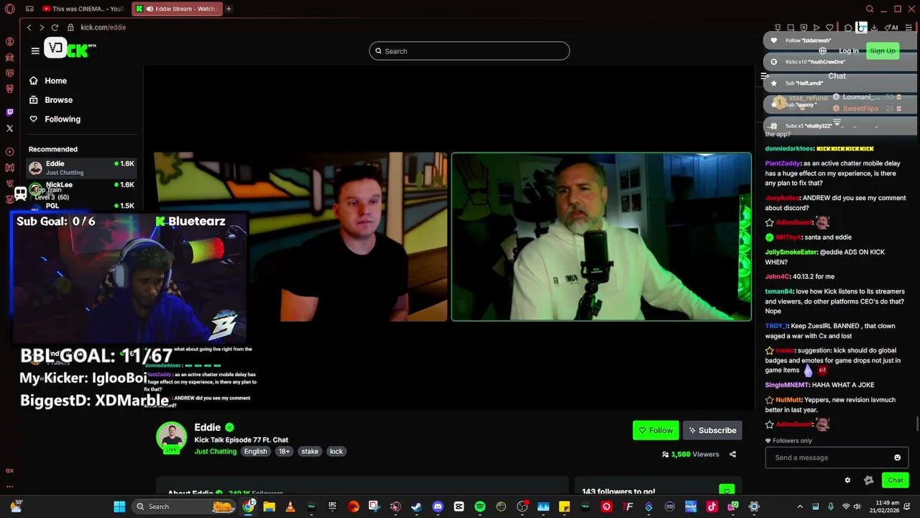Open Browse in Kick sidebar
This screenshot has width=920, height=518.
(x=50, y=100)
